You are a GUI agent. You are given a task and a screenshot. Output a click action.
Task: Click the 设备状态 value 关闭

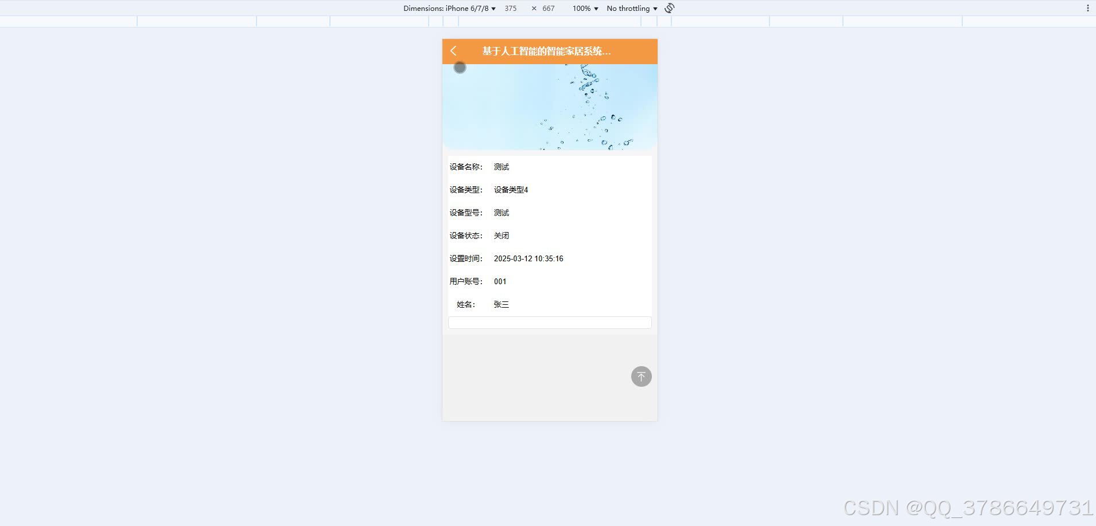(501, 235)
